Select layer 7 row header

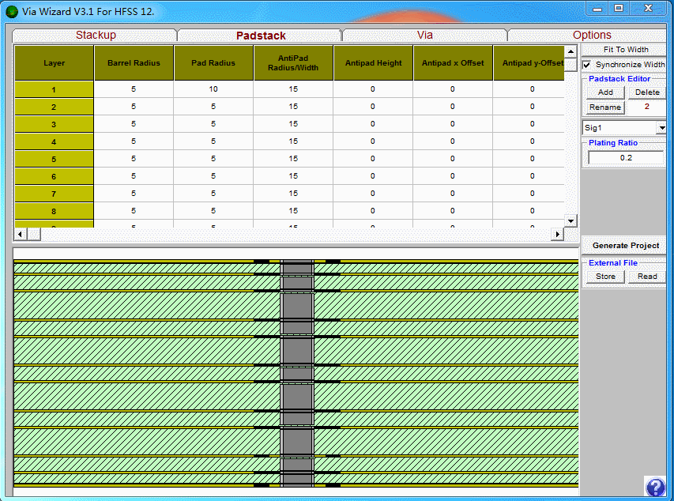click(54, 194)
